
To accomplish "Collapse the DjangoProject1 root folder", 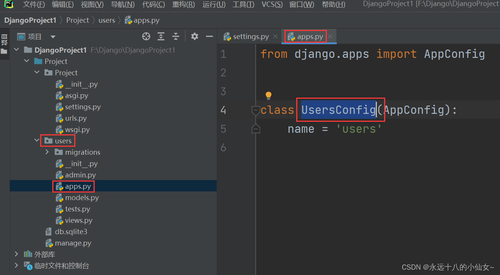I will 16,50.
